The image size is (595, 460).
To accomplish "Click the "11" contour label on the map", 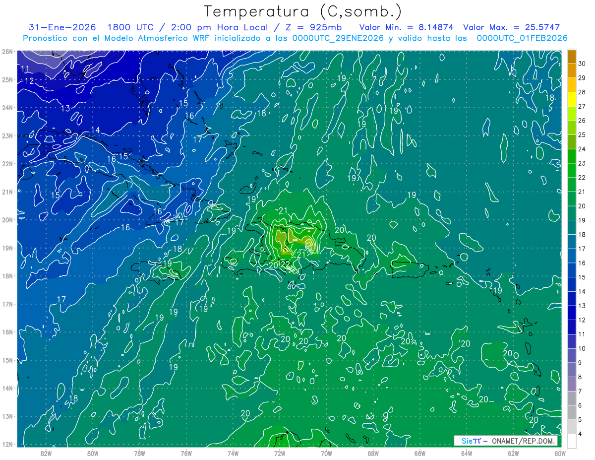I will tap(25, 68).
